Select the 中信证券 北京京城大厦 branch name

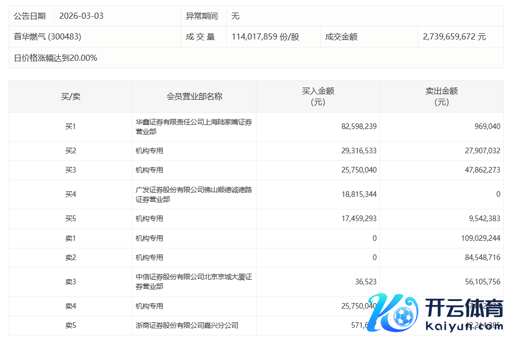click(193, 282)
